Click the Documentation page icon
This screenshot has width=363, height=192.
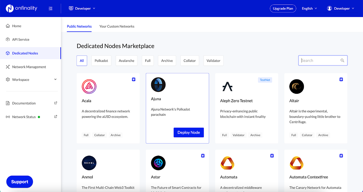click(x=8, y=103)
